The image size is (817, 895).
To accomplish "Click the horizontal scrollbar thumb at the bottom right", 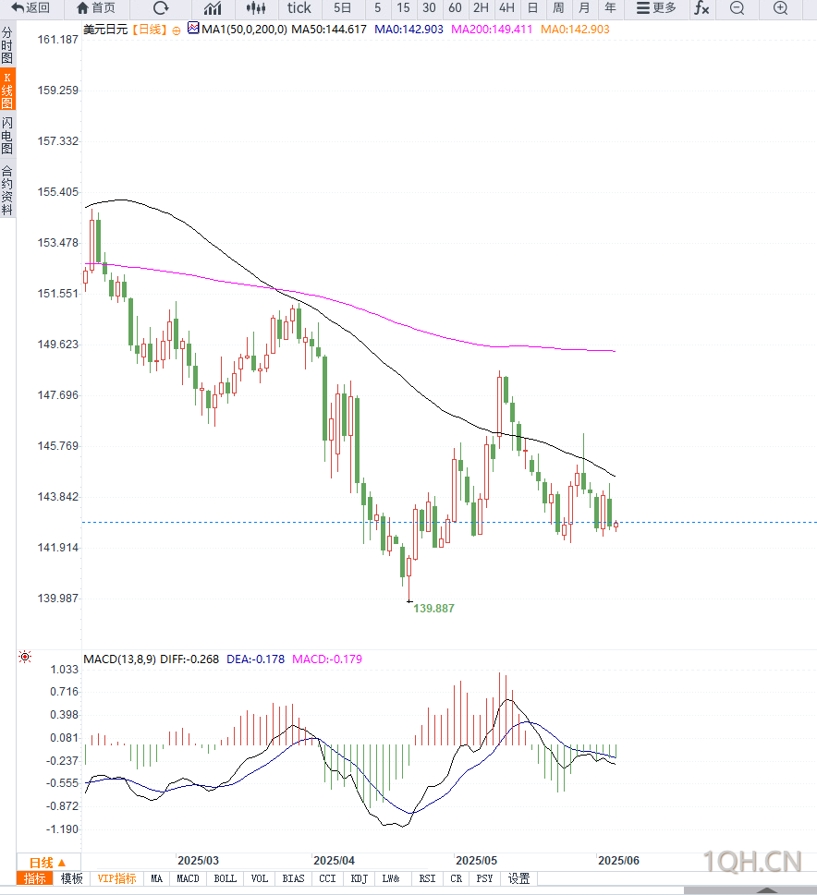I will 750,890.
